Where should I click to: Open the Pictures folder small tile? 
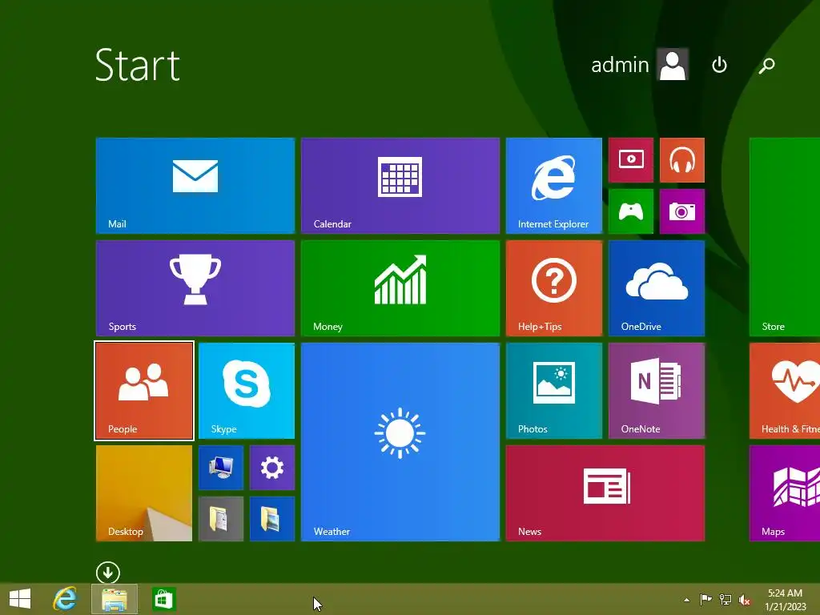coord(272,519)
